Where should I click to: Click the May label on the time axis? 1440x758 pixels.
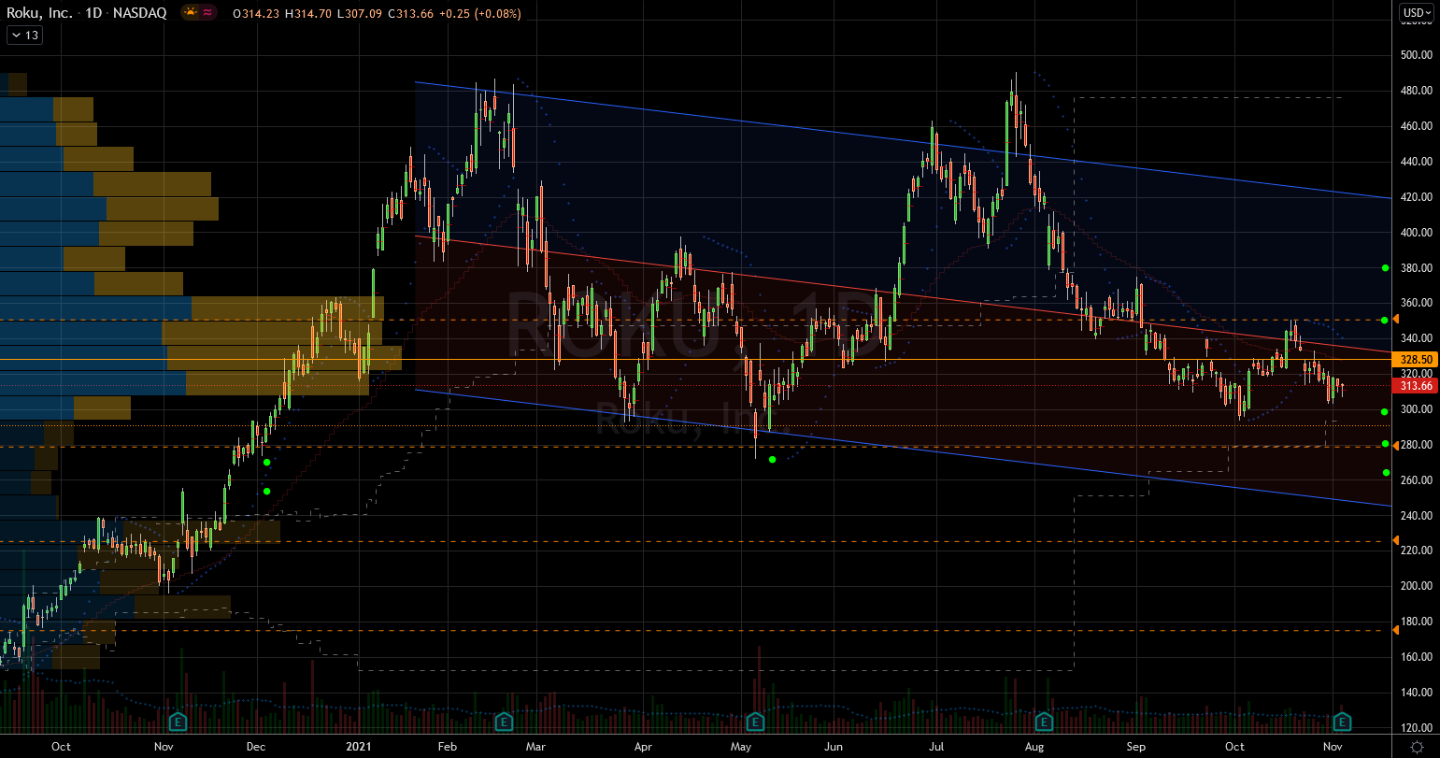coord(741,747)
